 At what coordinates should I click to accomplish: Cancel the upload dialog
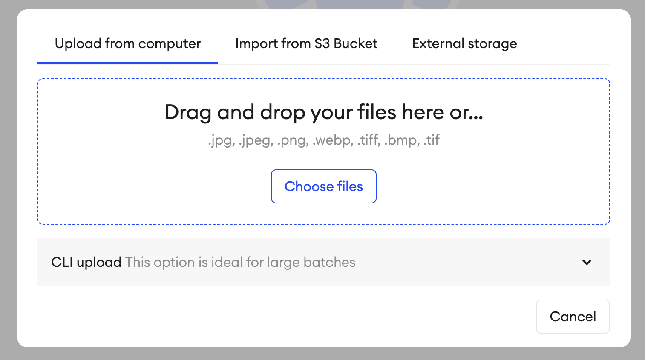point(573,317)
